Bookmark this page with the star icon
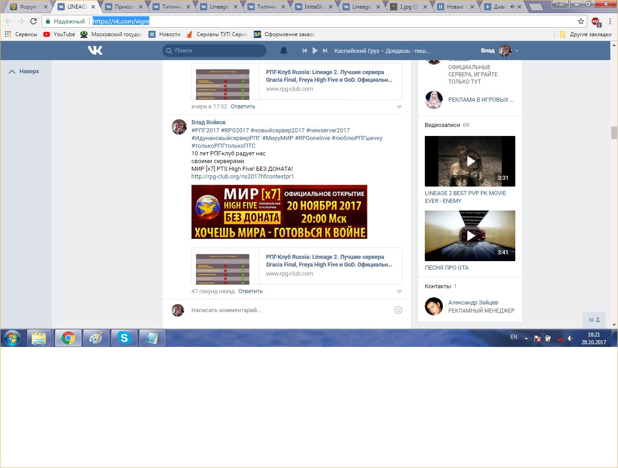 tap(581, 21)
